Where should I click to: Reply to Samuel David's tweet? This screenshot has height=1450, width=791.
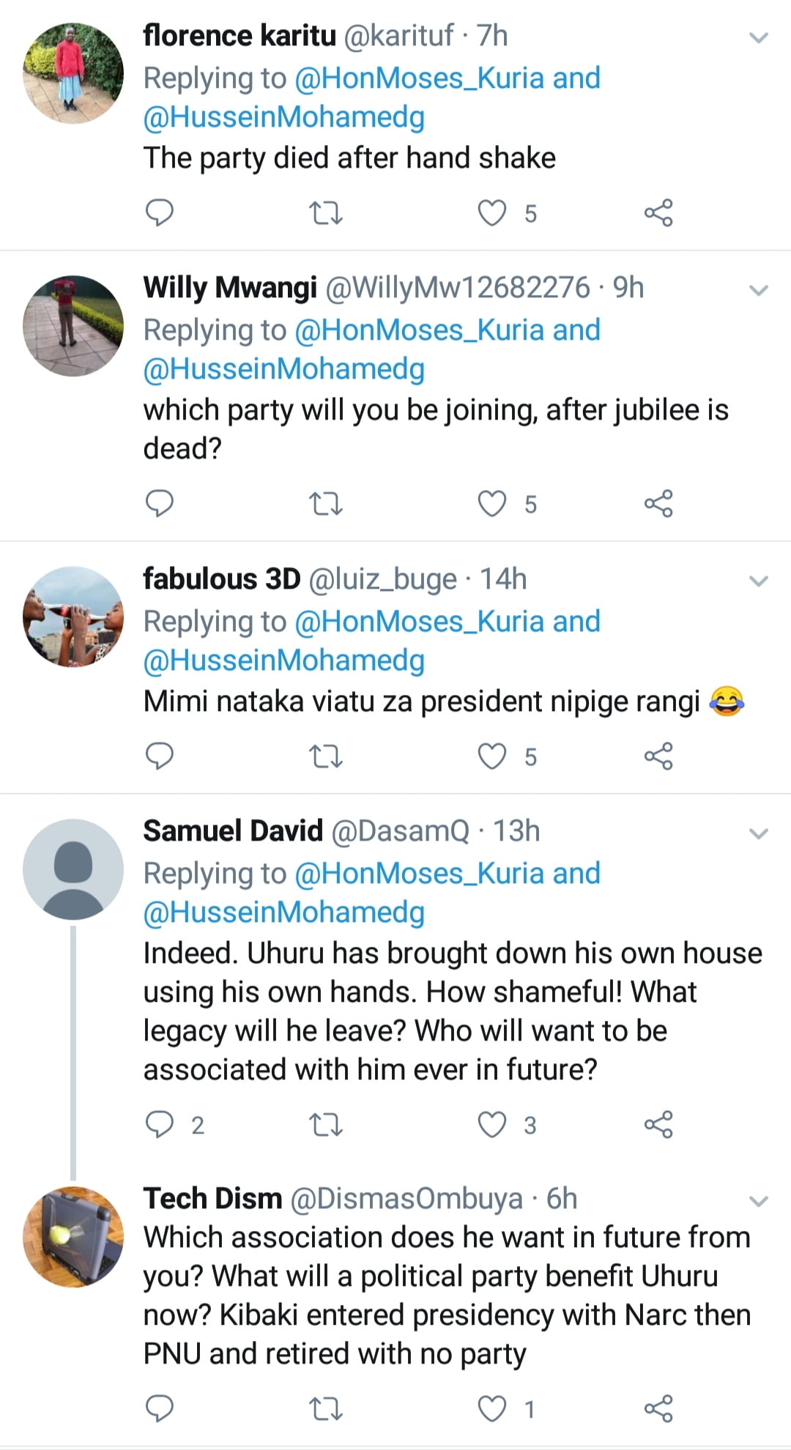pos(160,1124)
